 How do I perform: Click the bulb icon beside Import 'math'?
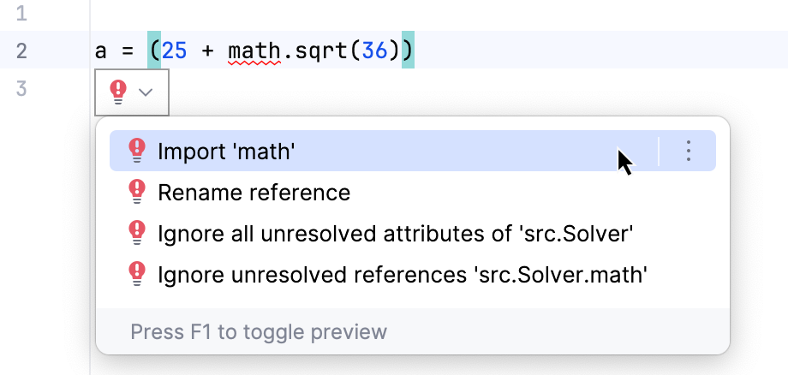pos(137,152)
